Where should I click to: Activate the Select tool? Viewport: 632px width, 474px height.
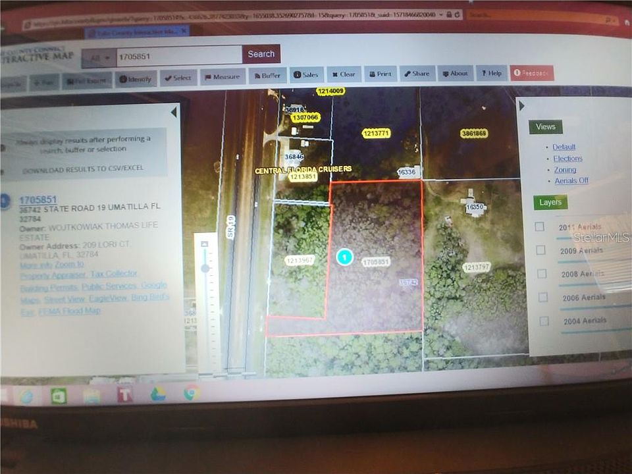click(178, 78)
